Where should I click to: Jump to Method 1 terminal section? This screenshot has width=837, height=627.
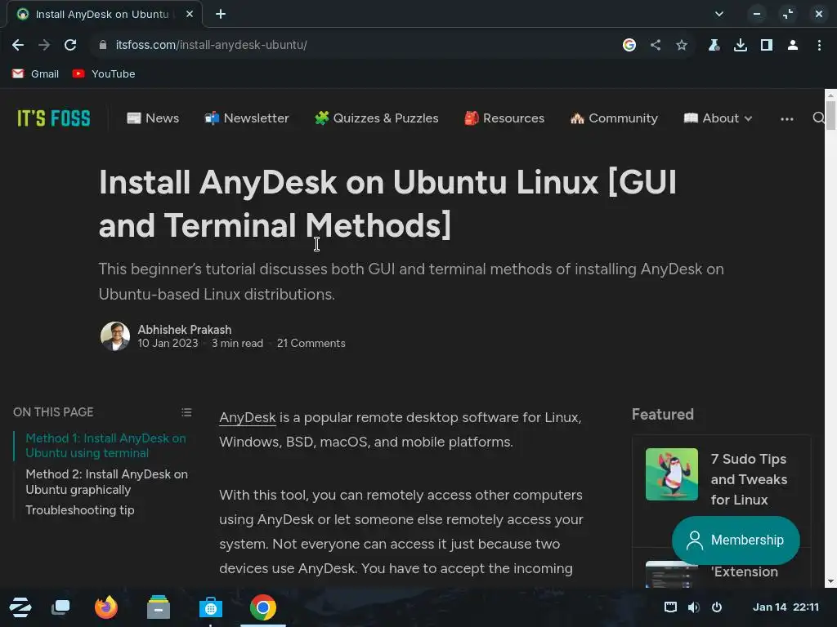point(105,446)
